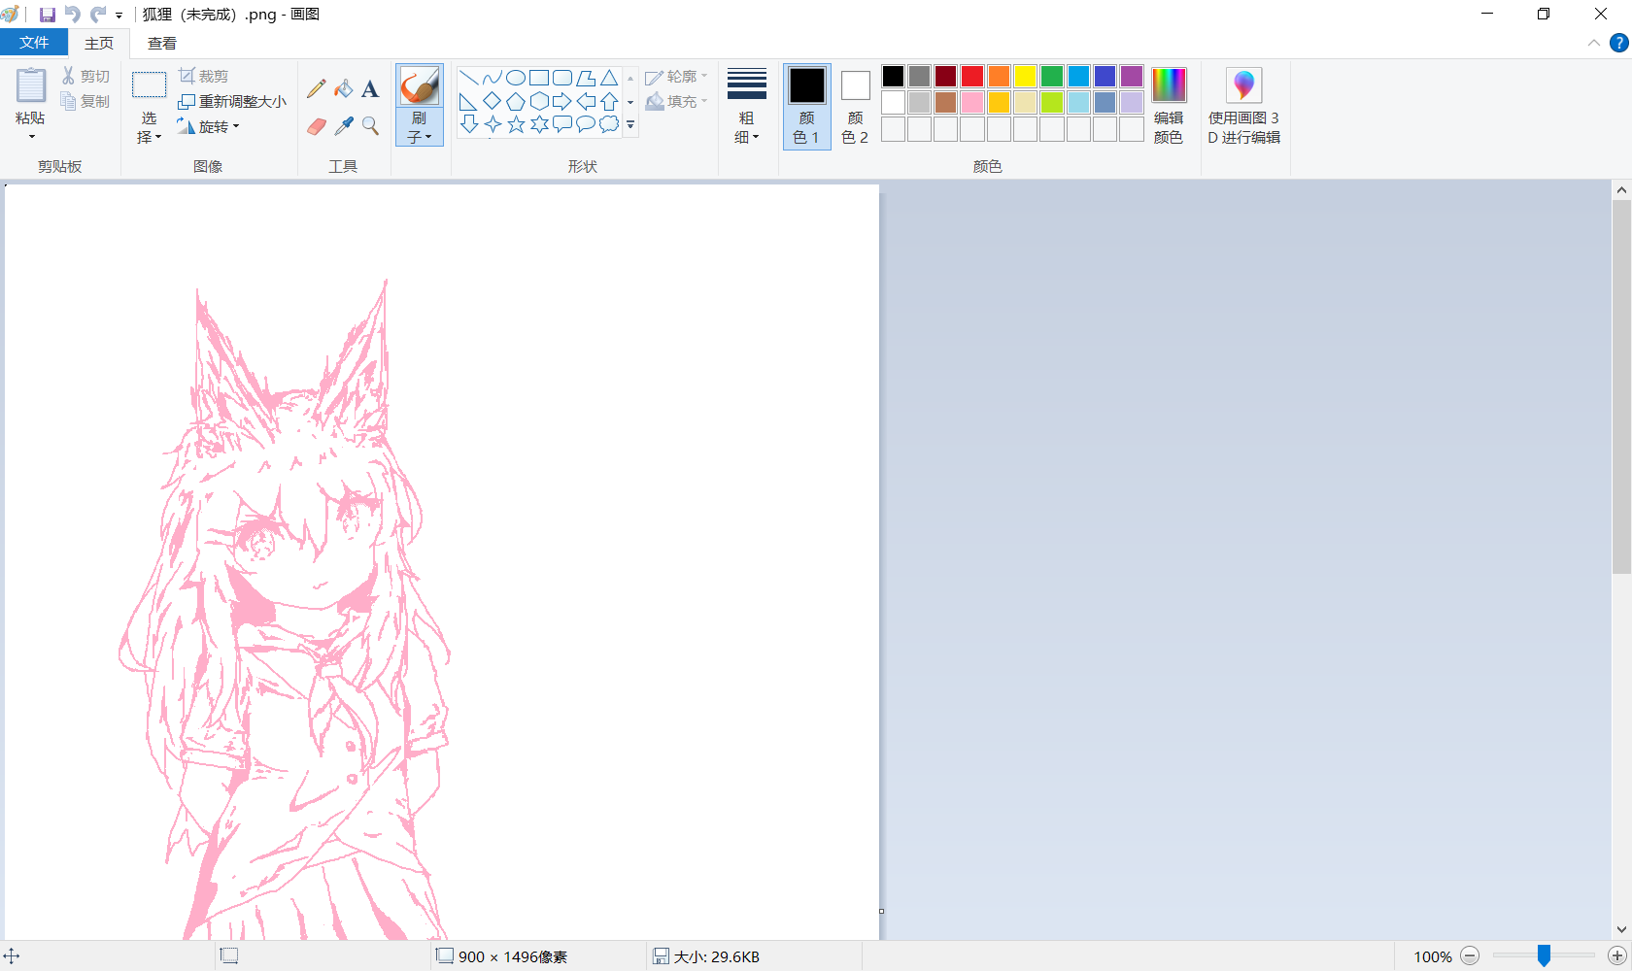Screen dimensions: 1632x971
Task: Expand the shapes gallery more arrow
Action: pyautogui.click(x=630, y=124)
